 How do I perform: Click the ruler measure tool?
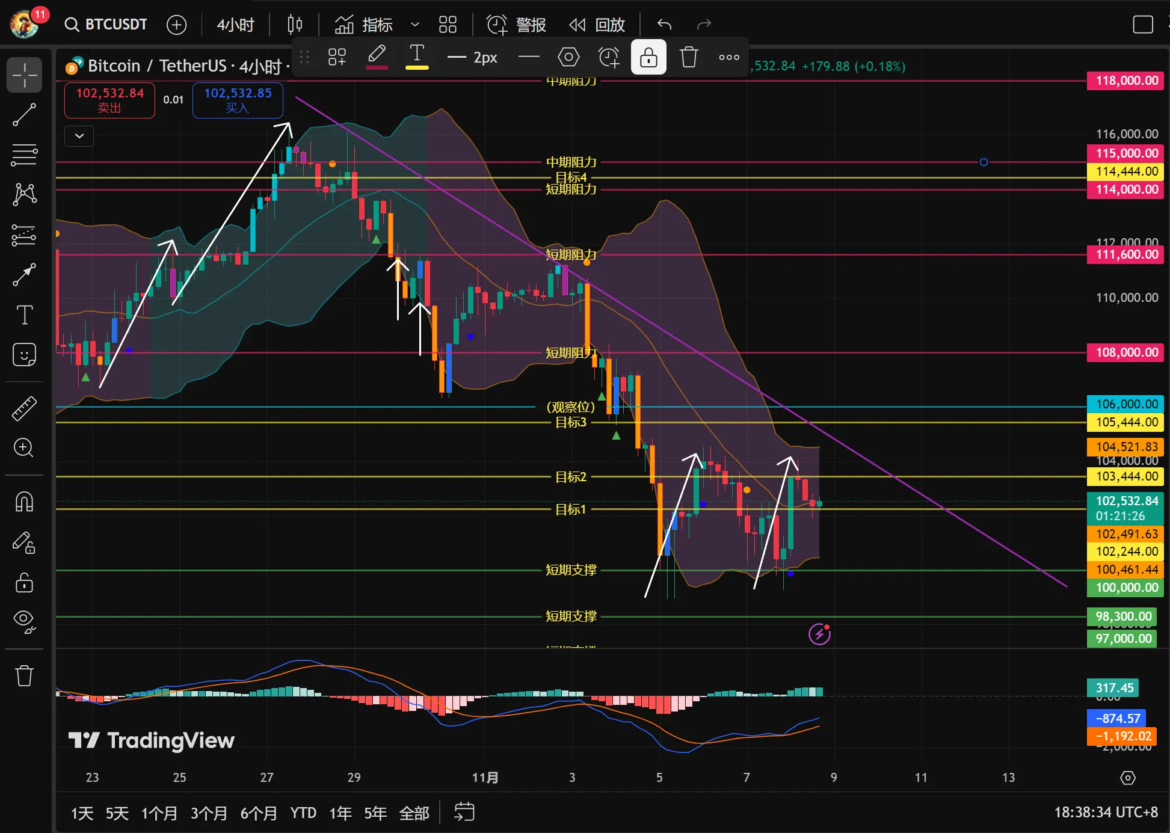tap(24, 408)
